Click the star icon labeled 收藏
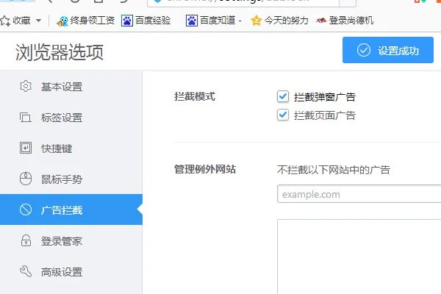 (4, 21)
